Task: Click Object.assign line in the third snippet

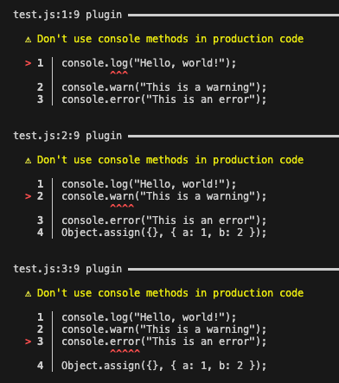Action: click(164, 366)
